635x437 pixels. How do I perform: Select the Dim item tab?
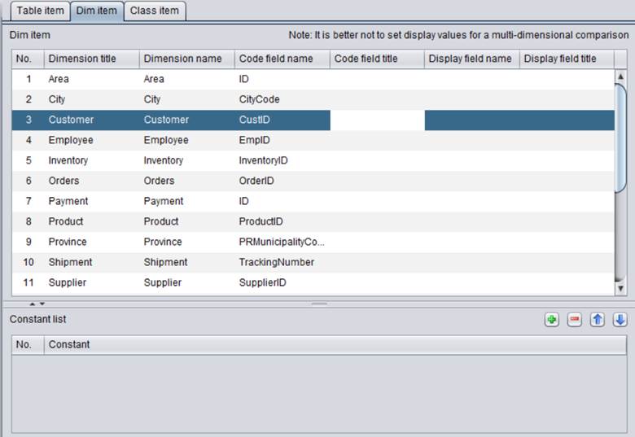point(95,11)
